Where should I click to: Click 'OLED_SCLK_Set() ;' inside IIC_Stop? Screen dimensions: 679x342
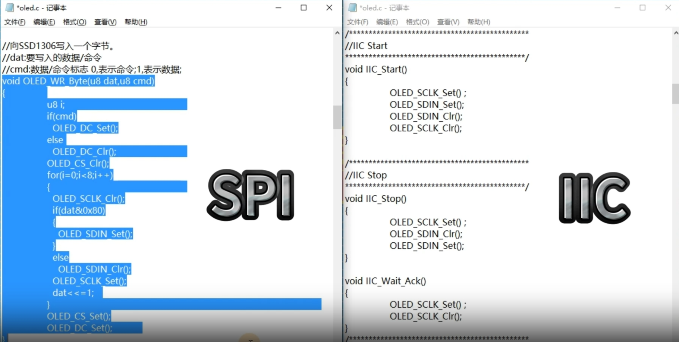(x=428, y=222)
